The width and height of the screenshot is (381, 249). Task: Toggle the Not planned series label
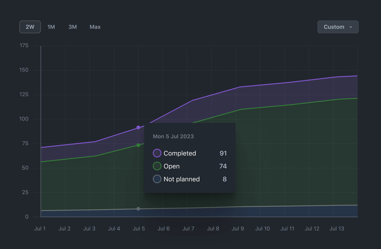click(x=182, y=179)
